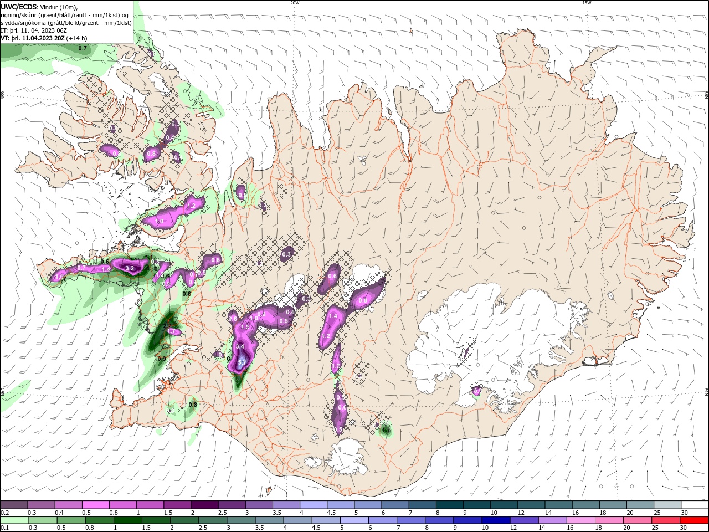
Task: Select the 1–1.5 snow scale swatch
Action: [x=150, y=505]
